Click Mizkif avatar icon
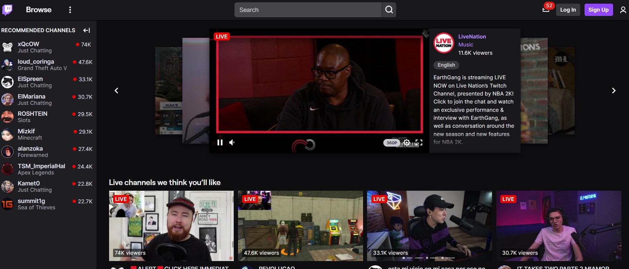Screen dimensions: 629x269 [x=7, y=134]
